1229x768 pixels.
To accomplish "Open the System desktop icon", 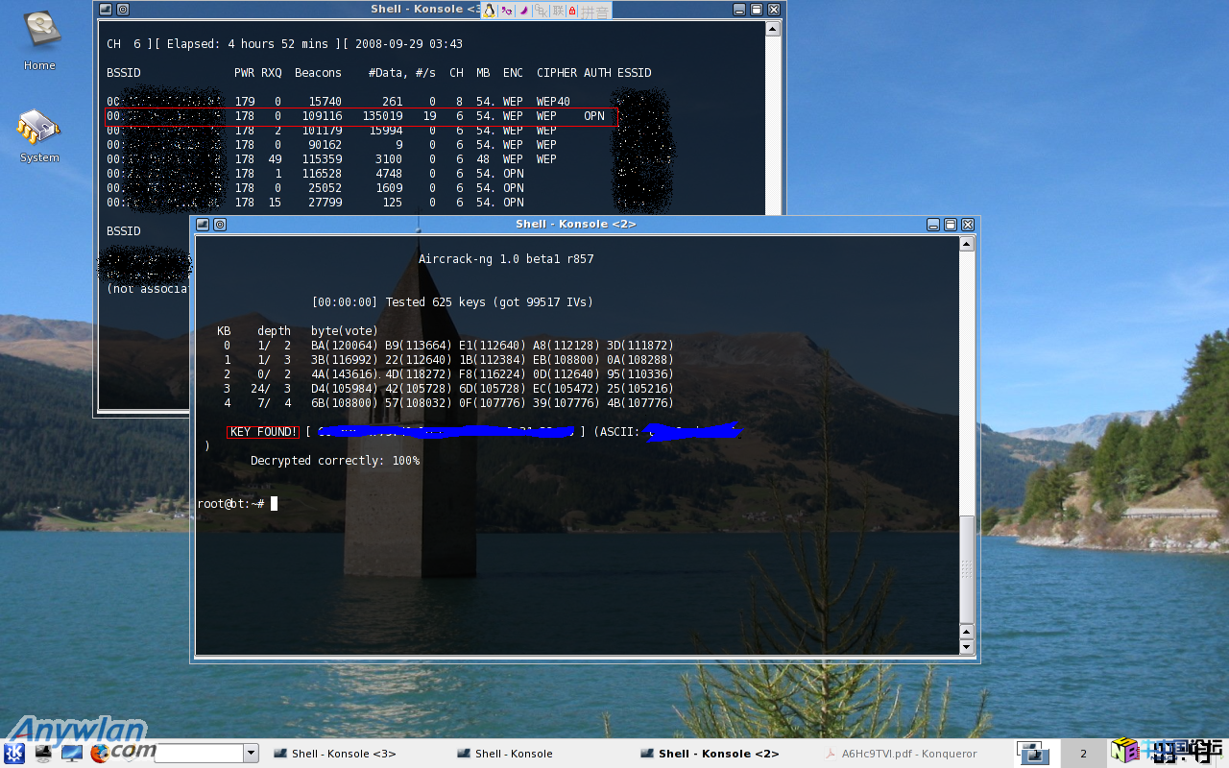I will click(x=39, y=132).
